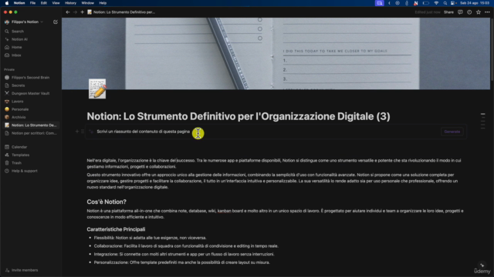This screenshot has width=494, height=277.
Task: Click the memo page emoji icon
Action: click(x=97, y=89)
